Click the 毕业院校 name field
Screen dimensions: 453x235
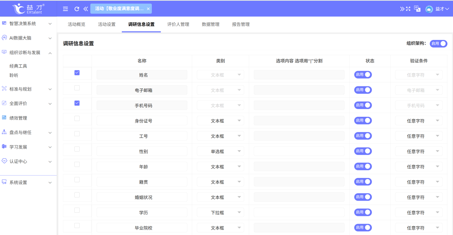(142, 228)
